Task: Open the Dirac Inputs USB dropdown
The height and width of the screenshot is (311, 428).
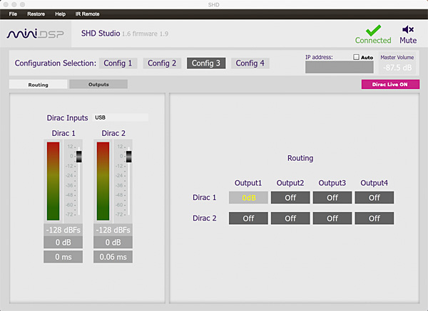Action: click(121, 117)
